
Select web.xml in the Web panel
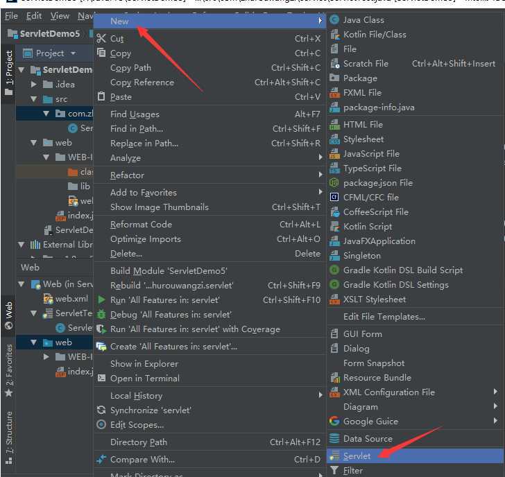tap(66, 299)
